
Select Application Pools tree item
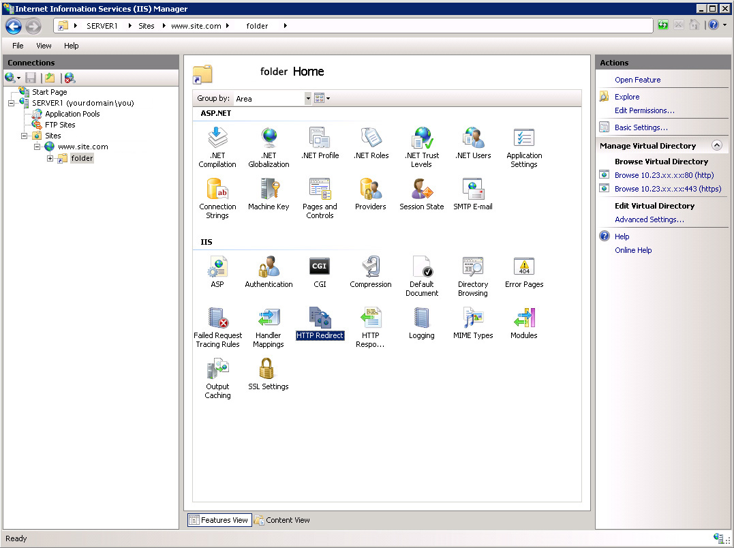72,114
